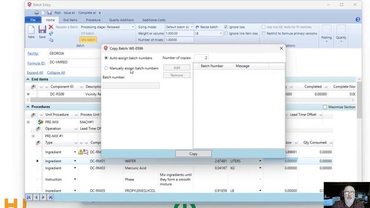370x208 pixels.
Task: Click the Collapse All link
Action: (56, 73)
